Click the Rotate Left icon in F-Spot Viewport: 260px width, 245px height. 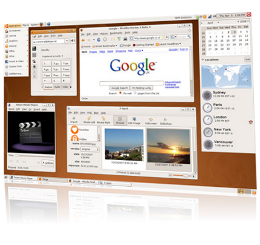89,118
